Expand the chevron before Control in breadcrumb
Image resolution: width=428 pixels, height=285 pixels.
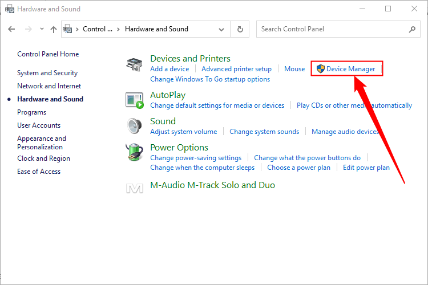pyautogui.click(x=77, y=29)
